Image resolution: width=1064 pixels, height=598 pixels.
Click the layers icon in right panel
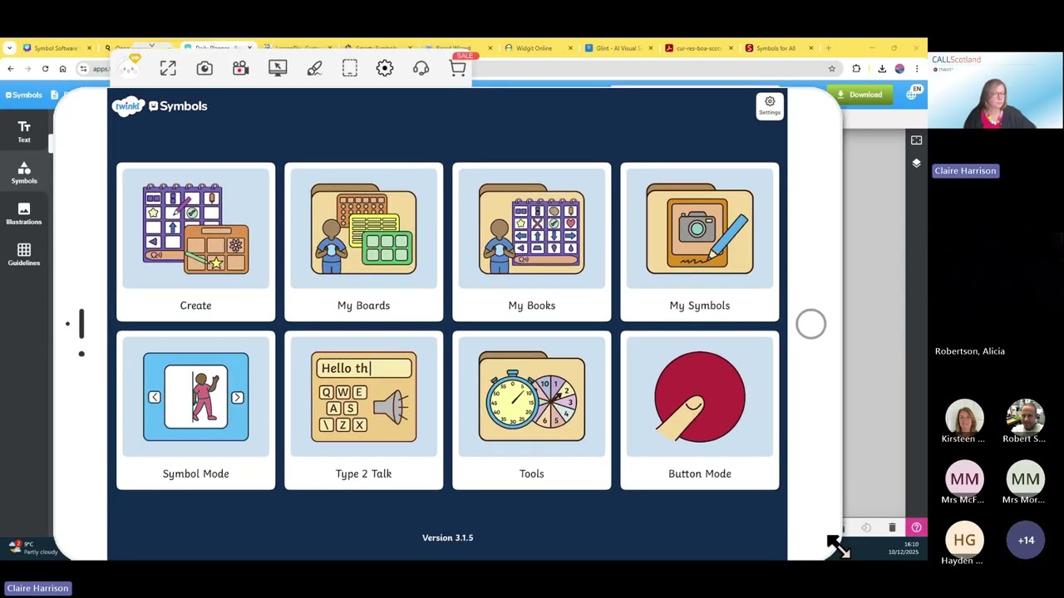[x=916, y=164]
